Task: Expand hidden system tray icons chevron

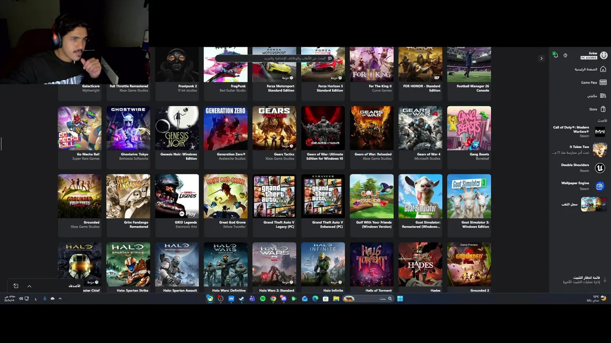Action: point(60,299)
